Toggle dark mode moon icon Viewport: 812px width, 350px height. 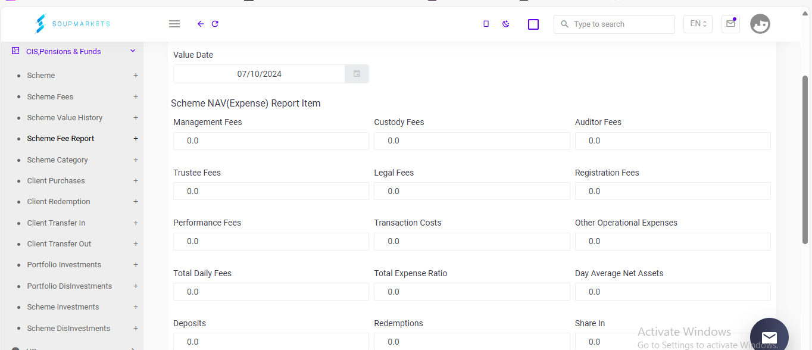pos(506,24)
